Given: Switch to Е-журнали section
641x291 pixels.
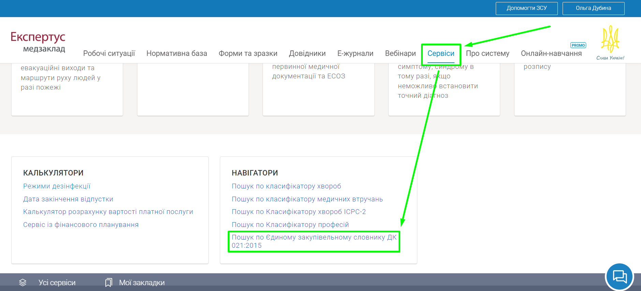Looking at the screenshot, I should tap(355, 53).
